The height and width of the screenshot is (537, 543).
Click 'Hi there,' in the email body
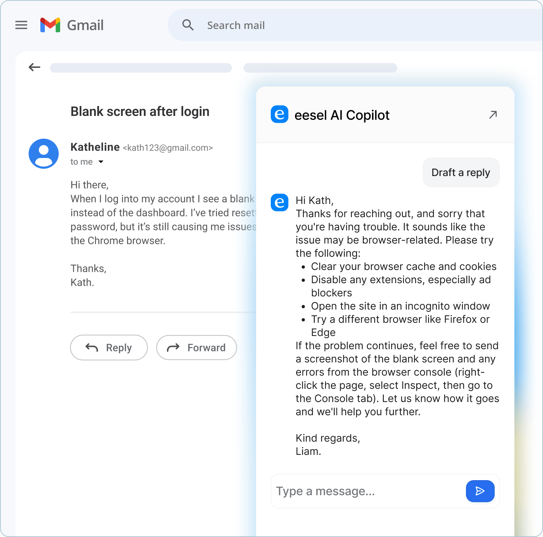[x=90, y=185]
